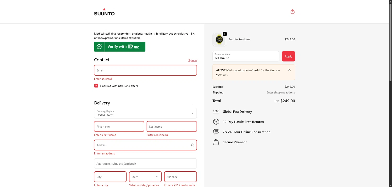This screenshot has width=392, height=187.
Task: Focus the ZIP code field
Action: coord(180,177)
